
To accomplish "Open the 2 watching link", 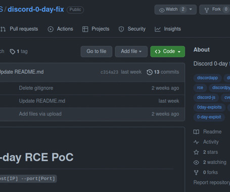I will click(x=215, y=162).
